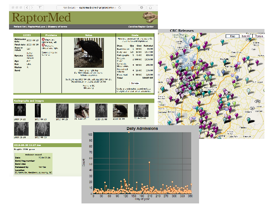Open the 2019-04-25 photo of bird on table
Image resolution: width=268 pixels, height=205 pixels.
click(81, 110)
